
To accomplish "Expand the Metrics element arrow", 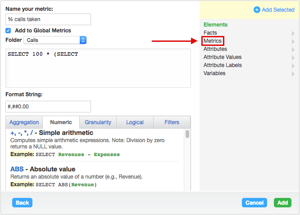I will (x=293, y=41).
